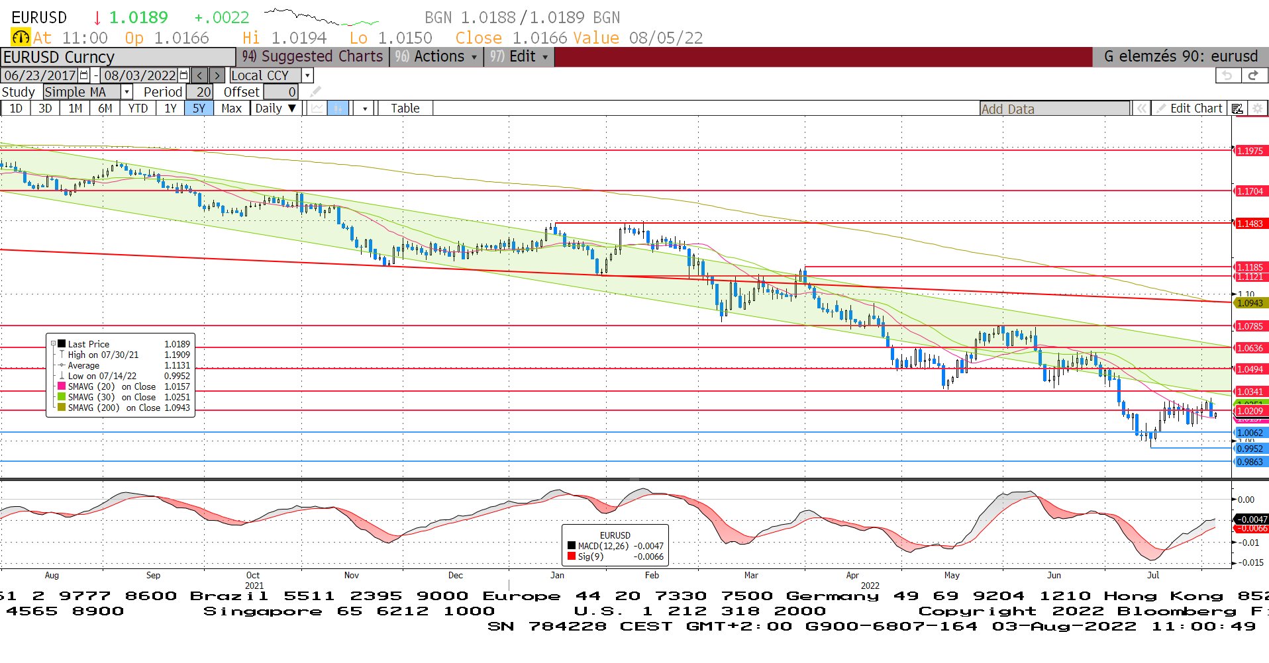
Task: Click the Sig(9) legend entry
Action: click(615, 556)
